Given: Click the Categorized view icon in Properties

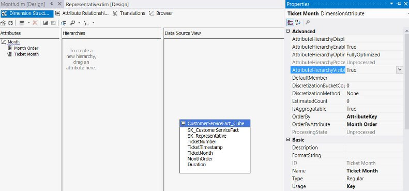Looking at the screenshot, I should point(290,22).
